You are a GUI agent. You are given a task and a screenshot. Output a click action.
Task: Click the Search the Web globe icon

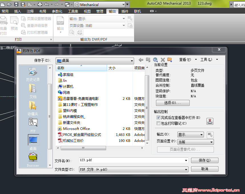155,60
